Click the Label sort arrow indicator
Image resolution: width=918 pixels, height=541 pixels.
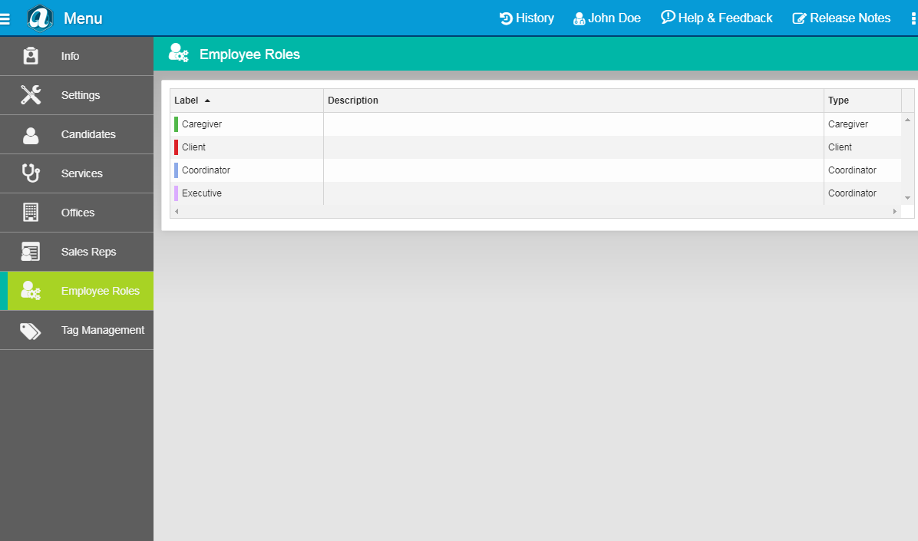207,101
